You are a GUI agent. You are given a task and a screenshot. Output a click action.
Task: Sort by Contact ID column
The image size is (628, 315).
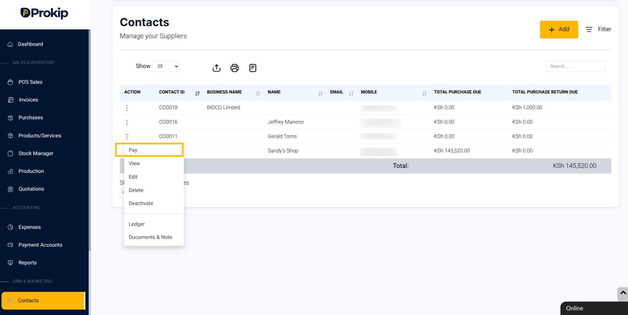point(197,93)
